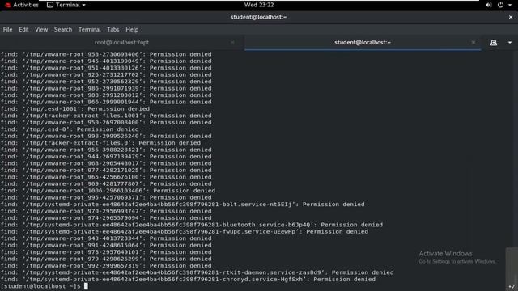The height and width of the screenshot is (291, 518).
Task: Click the bluetooth.service line
Action: click(x=192, y=225)
